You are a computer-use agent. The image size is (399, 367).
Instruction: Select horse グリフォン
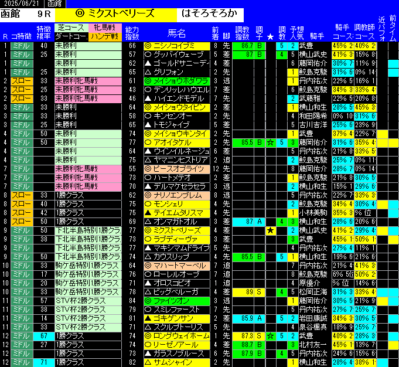pyautogui.click(x=177, y=72)
